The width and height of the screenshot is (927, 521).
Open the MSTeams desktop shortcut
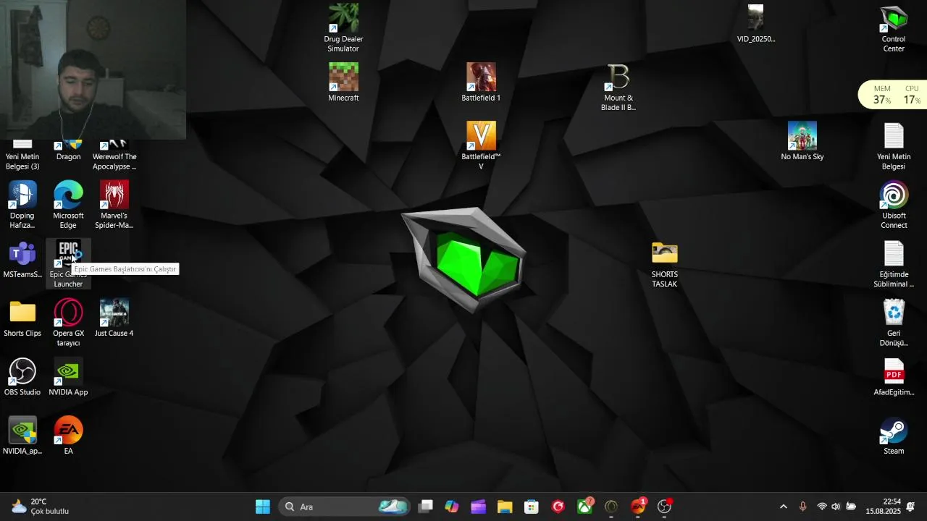click(x=22, y=259)
